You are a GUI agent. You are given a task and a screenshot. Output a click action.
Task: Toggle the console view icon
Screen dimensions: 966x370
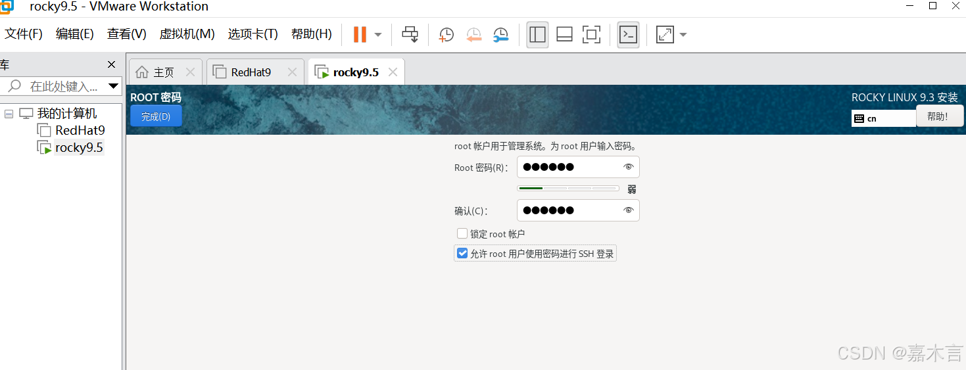(x=628, y=34)
